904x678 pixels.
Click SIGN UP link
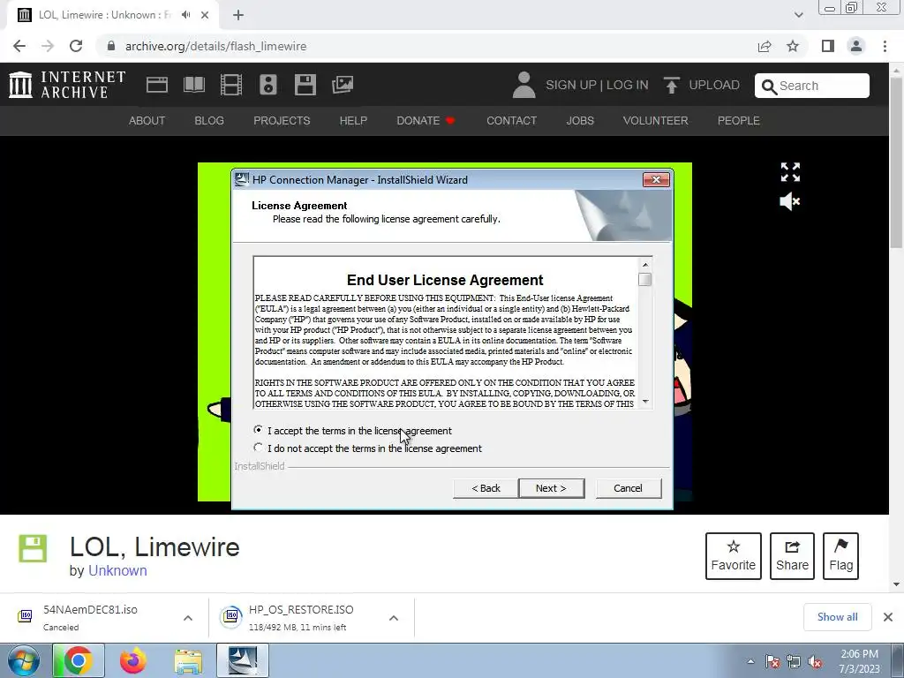[571, 85]
